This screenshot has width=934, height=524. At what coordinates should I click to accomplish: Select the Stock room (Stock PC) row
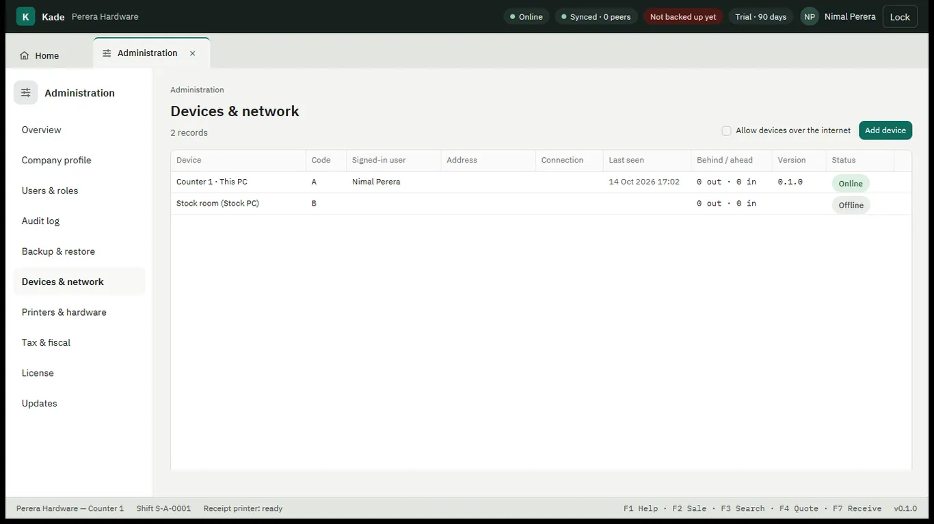541,204
